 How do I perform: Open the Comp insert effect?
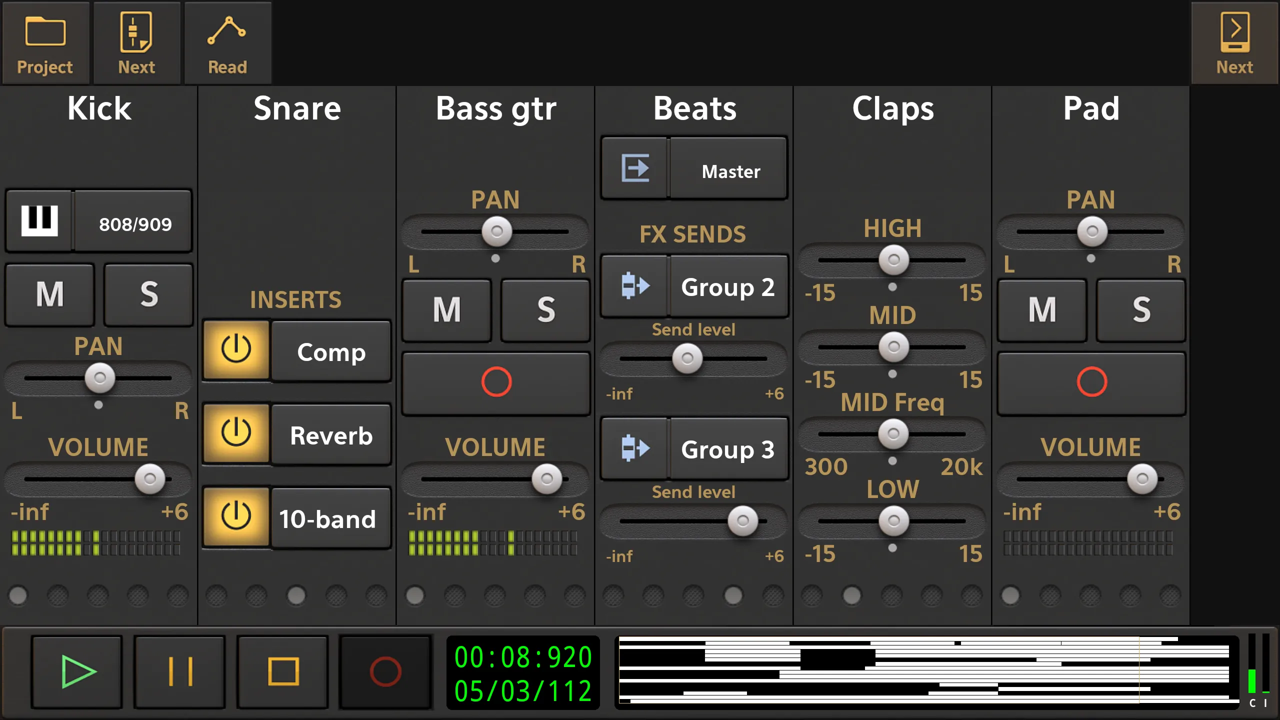pyautogui.click(x=331, y=351)
